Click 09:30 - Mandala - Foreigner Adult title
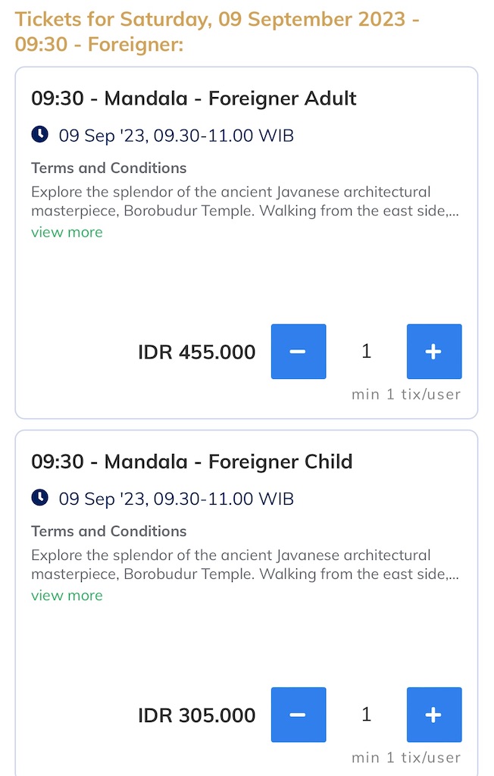The width and height of the screenshot is (494, 776). [193, 98]
